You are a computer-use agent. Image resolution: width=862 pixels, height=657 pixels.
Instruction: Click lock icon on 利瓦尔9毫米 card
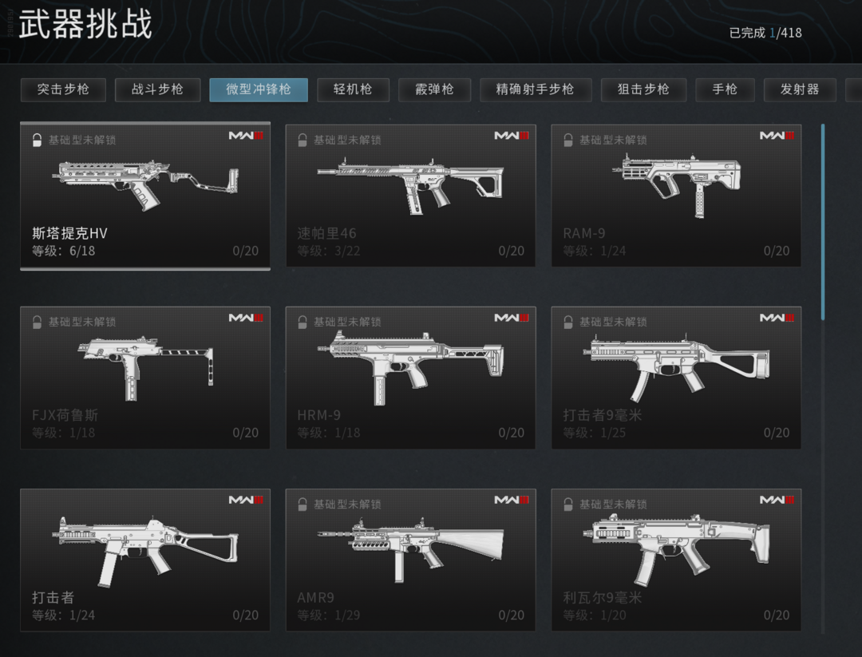point(568,505)
